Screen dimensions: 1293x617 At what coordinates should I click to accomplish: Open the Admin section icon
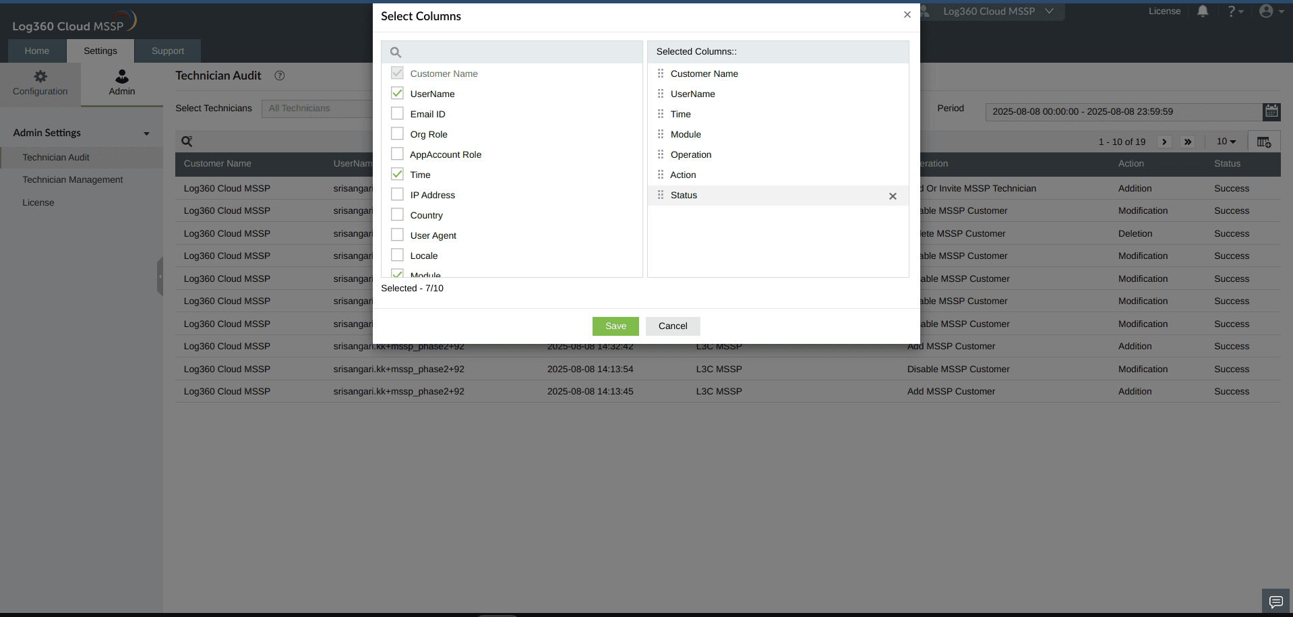point(122,84)
